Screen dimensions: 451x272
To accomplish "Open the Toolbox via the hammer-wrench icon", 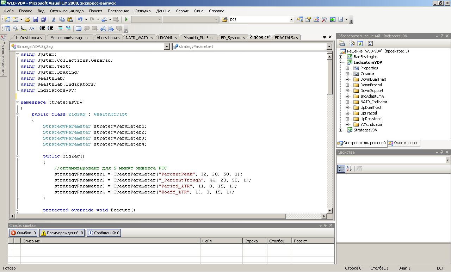I will coord(325,19).
